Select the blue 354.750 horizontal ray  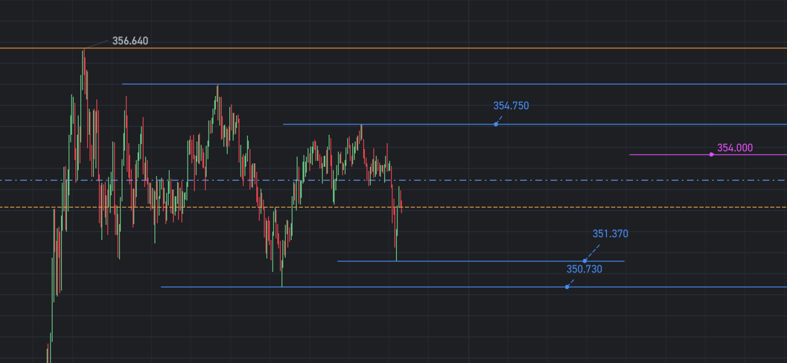tap(535, 124)
